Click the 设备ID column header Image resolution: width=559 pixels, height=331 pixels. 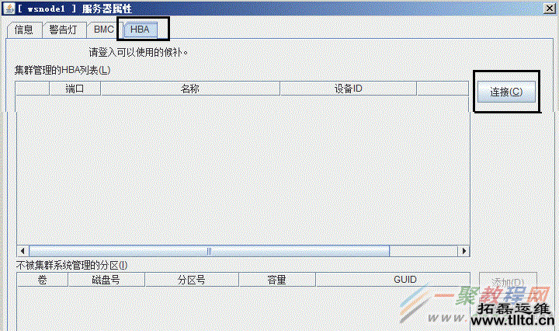[348, 89]
